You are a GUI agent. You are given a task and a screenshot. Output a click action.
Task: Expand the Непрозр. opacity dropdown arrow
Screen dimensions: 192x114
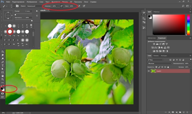click(x=58, y=6)
